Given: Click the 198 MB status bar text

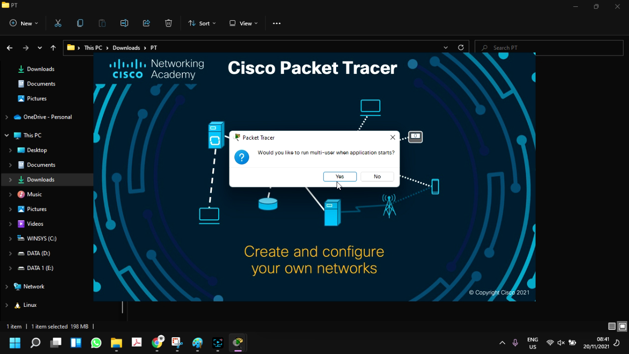Looking at the screenshot, I should pos(80,326).
